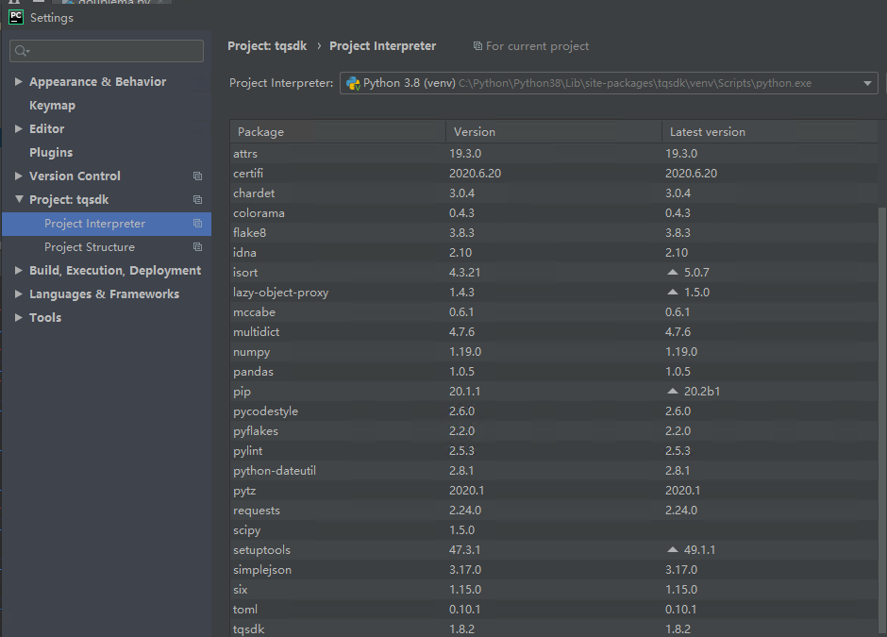Select the toml package row
The height and width of the screenshot is (637, 887).
point(554,609)
